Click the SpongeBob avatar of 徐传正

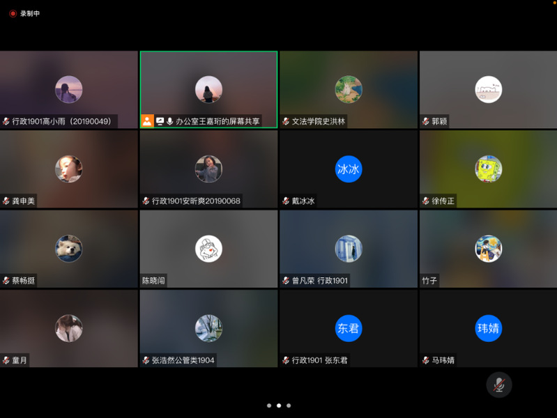(488, 169)
